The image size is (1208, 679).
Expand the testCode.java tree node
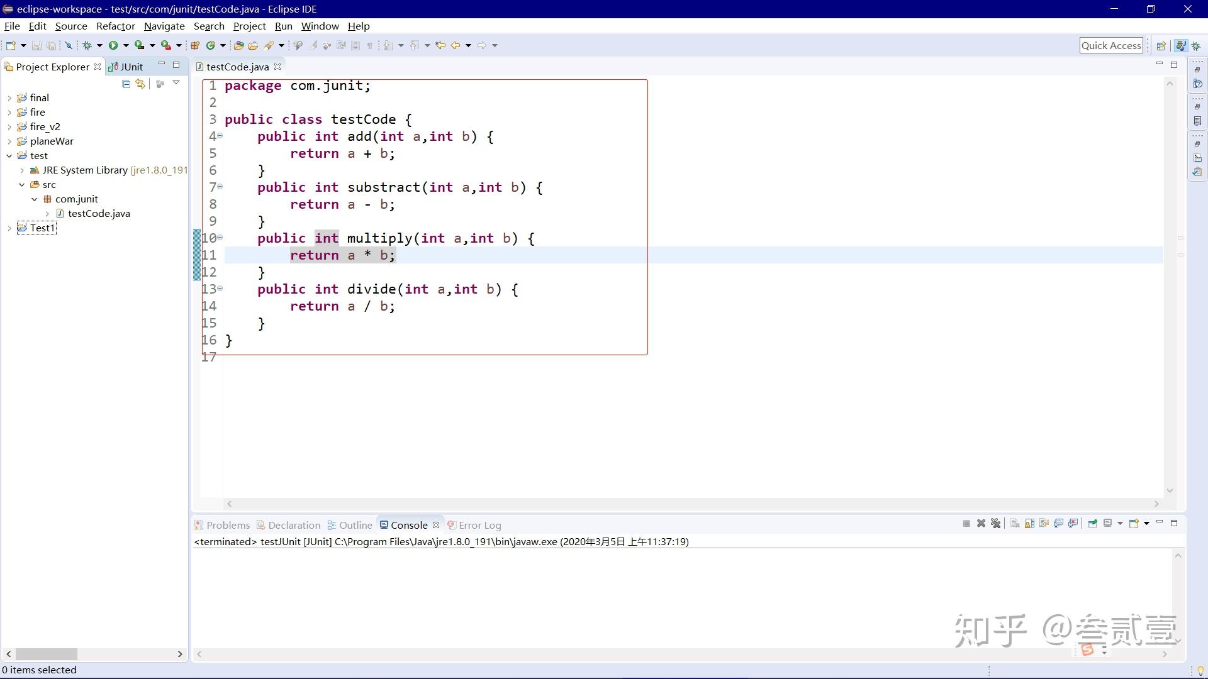[47, 214]
